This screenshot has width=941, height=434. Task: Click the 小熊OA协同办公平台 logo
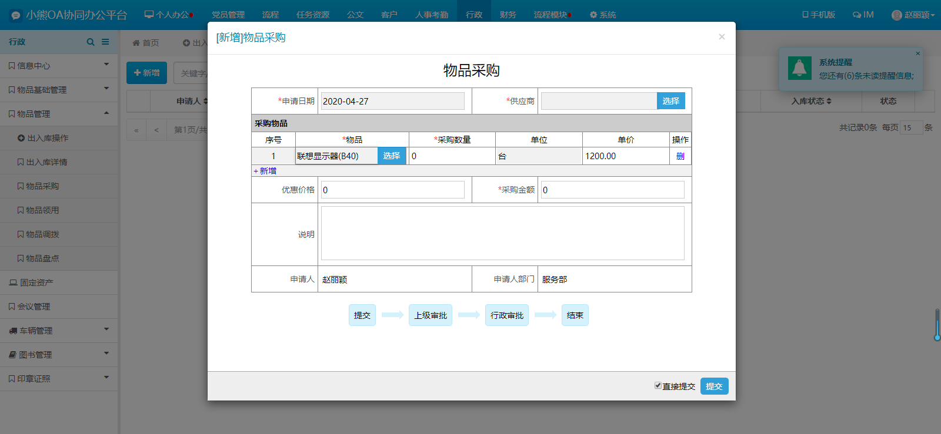[69, 15]
